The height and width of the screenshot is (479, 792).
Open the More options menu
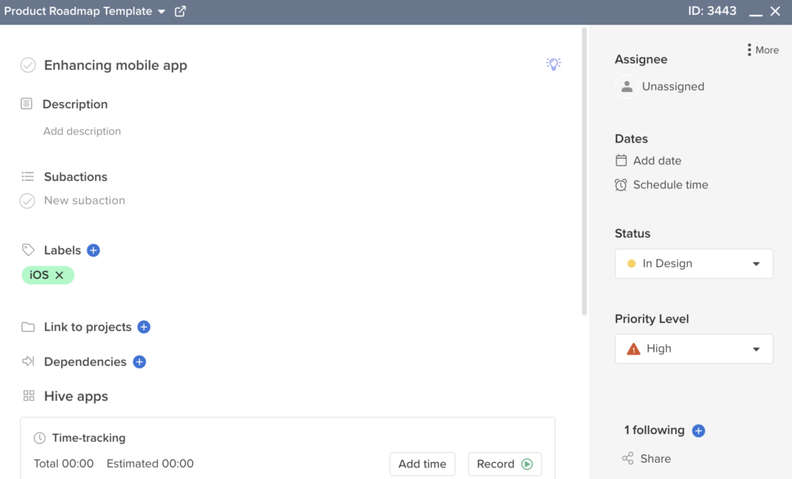point(763,50)
